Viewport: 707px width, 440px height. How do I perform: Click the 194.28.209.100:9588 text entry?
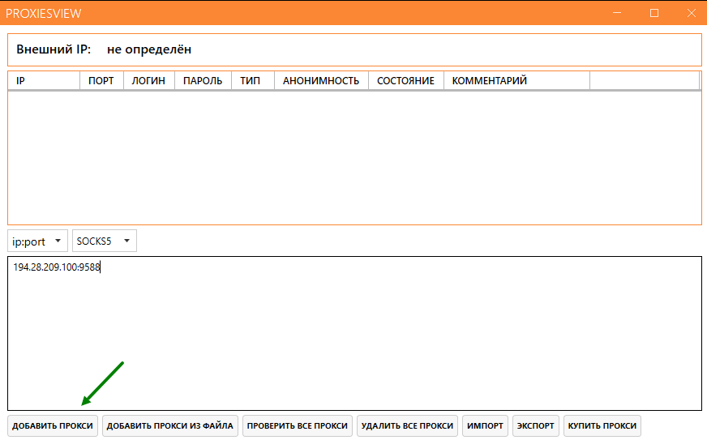(57, 267)
